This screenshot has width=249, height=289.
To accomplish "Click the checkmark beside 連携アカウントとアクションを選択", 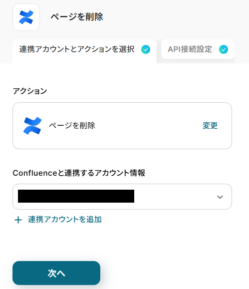I will 146,49.
